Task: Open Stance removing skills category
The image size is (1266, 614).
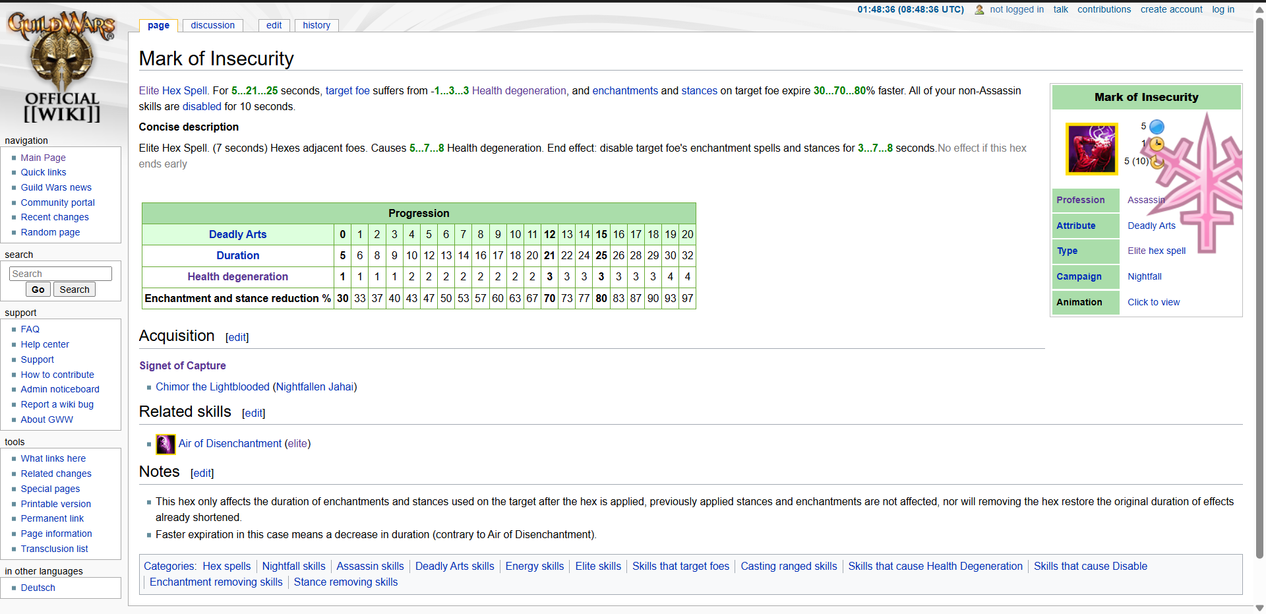Action: point(346,582)
